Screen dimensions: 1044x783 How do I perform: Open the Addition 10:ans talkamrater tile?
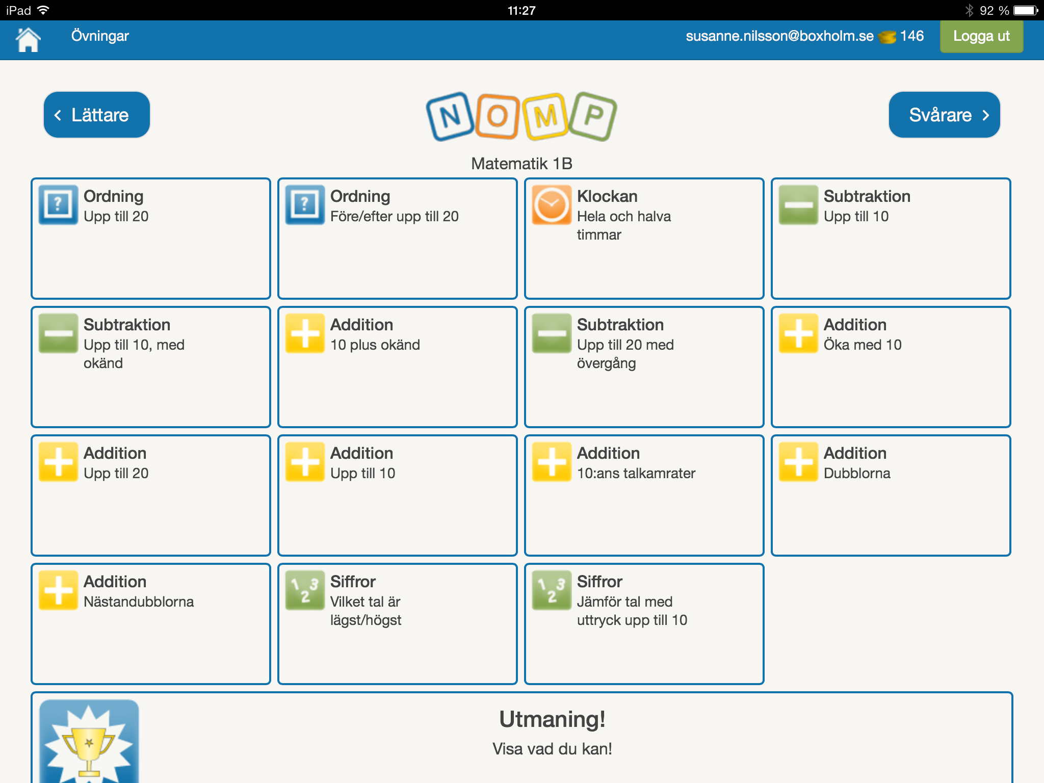tap(644, 495)
